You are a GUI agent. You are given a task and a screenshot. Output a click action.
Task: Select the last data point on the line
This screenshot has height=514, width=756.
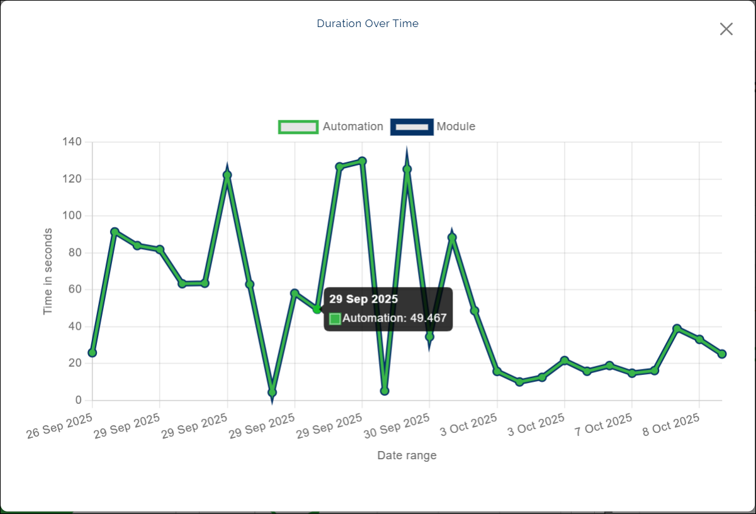(722, 354)
